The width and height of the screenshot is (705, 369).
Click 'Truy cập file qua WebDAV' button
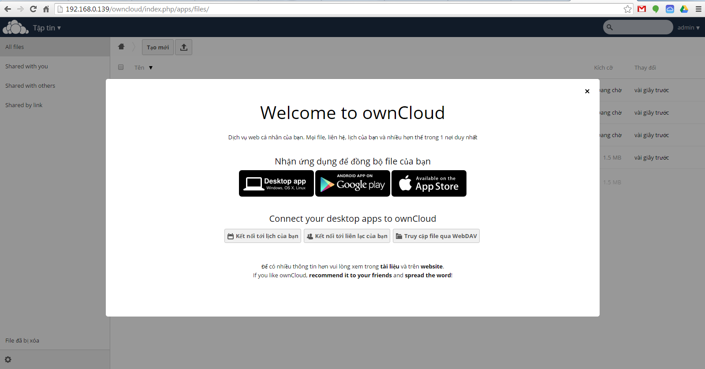pyautogui.click(x=436, y=236)
